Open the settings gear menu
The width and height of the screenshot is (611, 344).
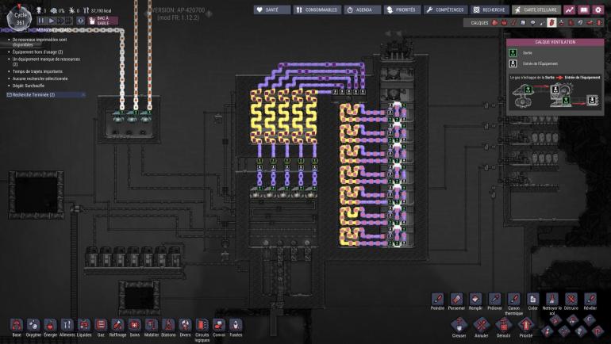[x=598, y=10]
